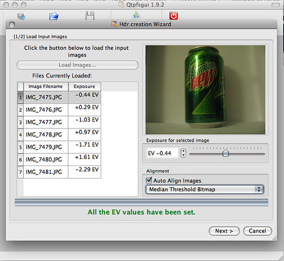Viewport: 284px width, 261px height.
Task: Click the -1.71 EV exposure cell
Action: 85,147
